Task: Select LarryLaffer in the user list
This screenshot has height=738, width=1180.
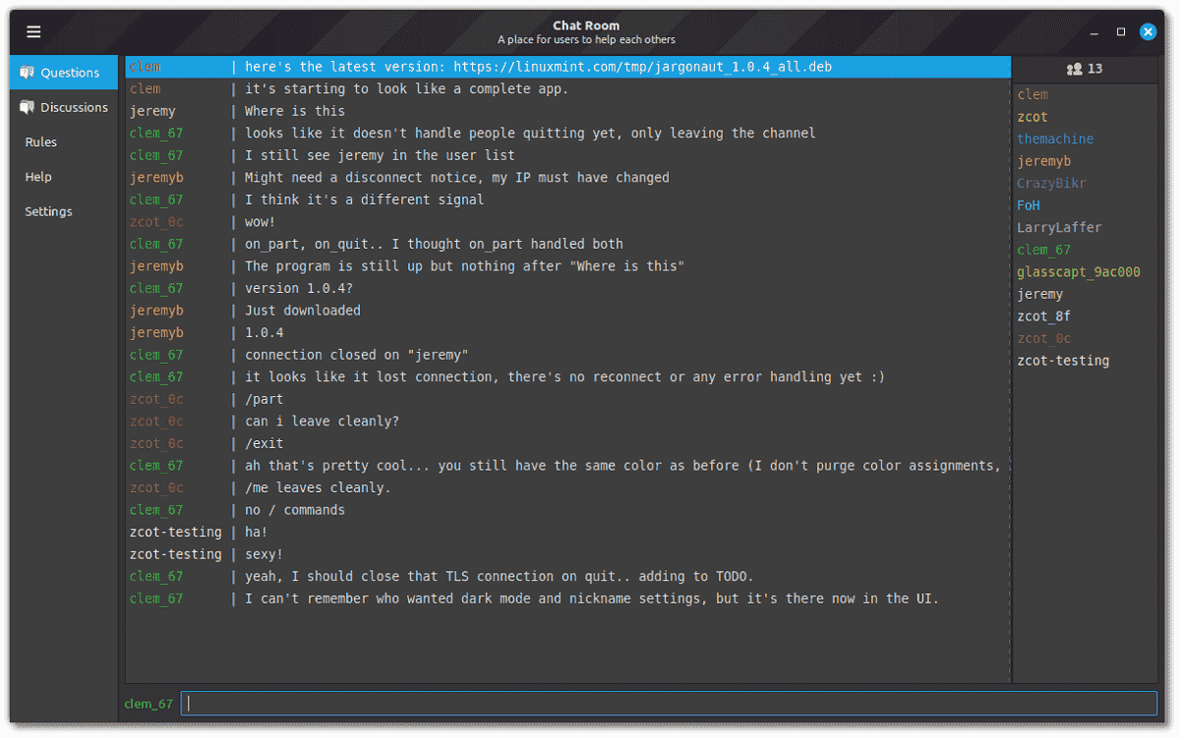Action: pos(1059,228)
